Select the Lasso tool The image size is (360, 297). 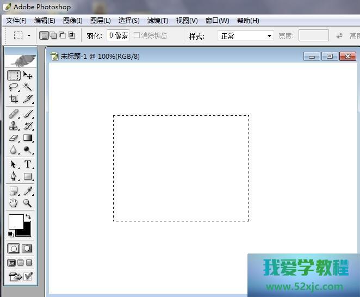[x=14, y=87]
